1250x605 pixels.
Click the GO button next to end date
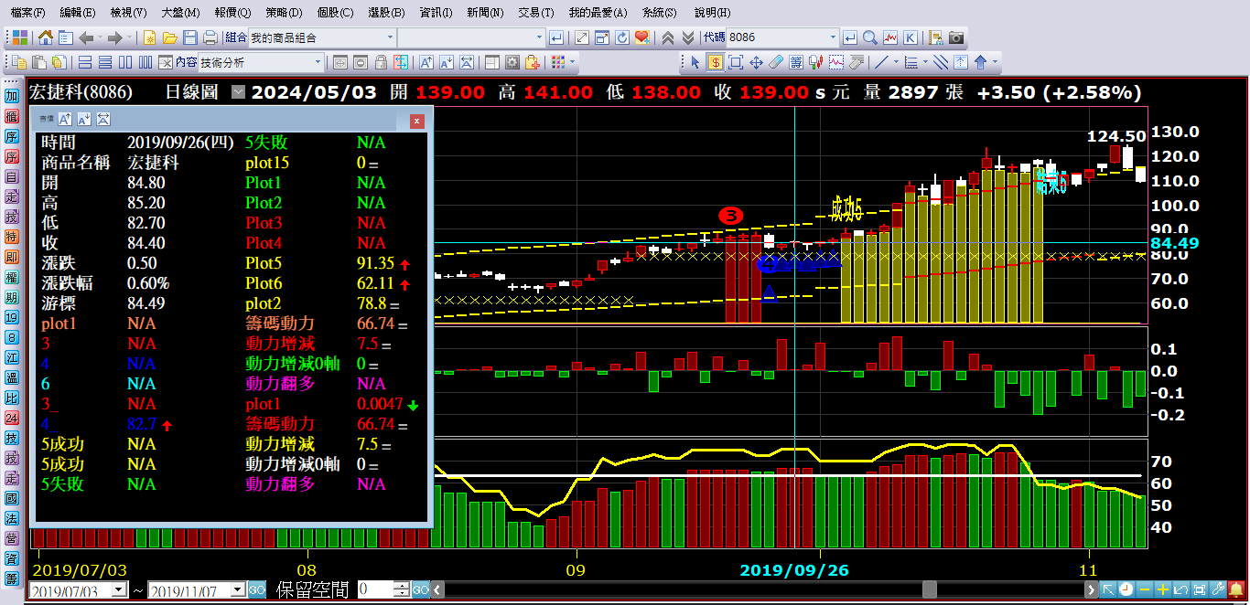pyautogui.click(x=257, y=590)
